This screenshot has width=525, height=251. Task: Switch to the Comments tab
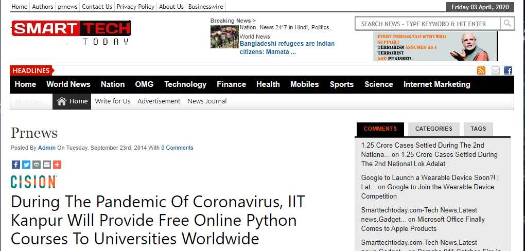(x=380, y=129)
